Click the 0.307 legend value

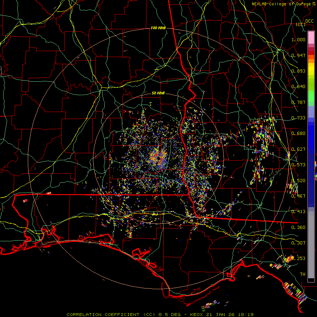pyautogui.click(x=298, y=243)
